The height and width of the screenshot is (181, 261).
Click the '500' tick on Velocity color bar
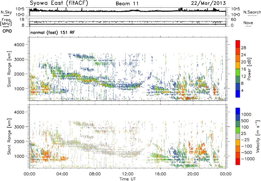pos(245,121)
